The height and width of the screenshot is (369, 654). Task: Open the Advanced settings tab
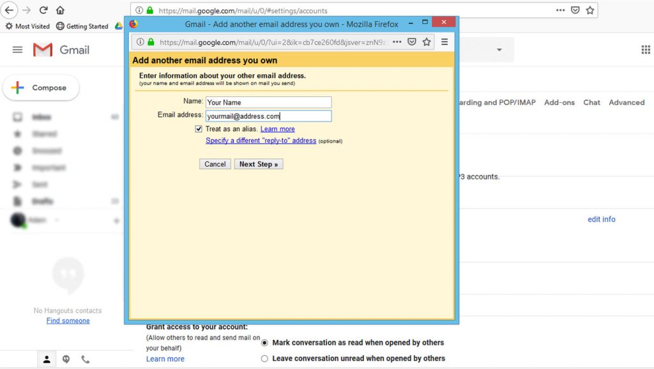627,102
